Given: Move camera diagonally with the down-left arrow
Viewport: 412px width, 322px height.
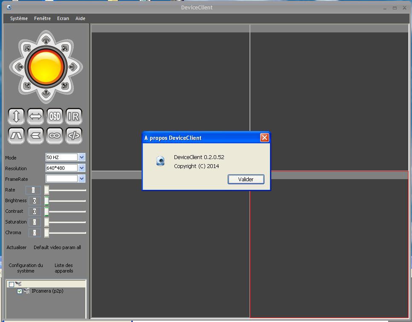Looking at the screenshot, I should [x=27, y=86].
